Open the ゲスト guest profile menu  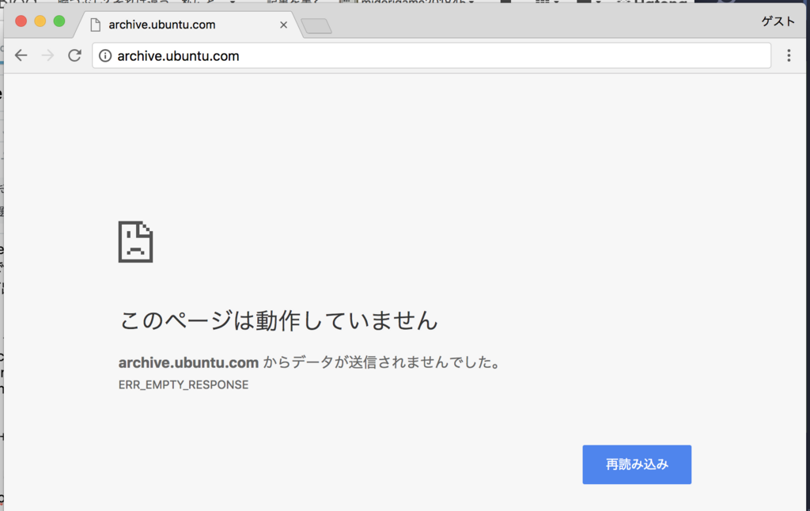[x=778, y=21]
